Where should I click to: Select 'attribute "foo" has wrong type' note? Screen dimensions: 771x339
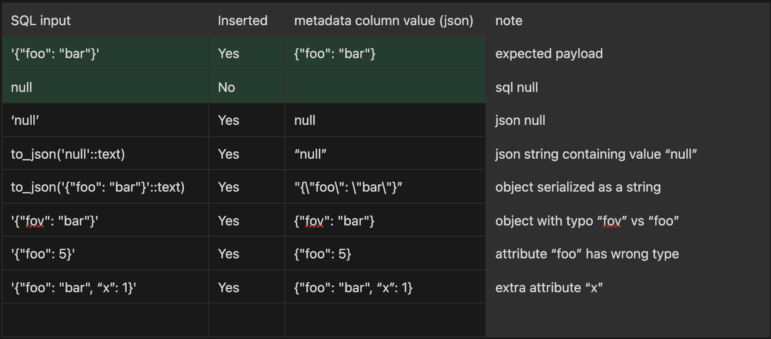pos(587,254)
